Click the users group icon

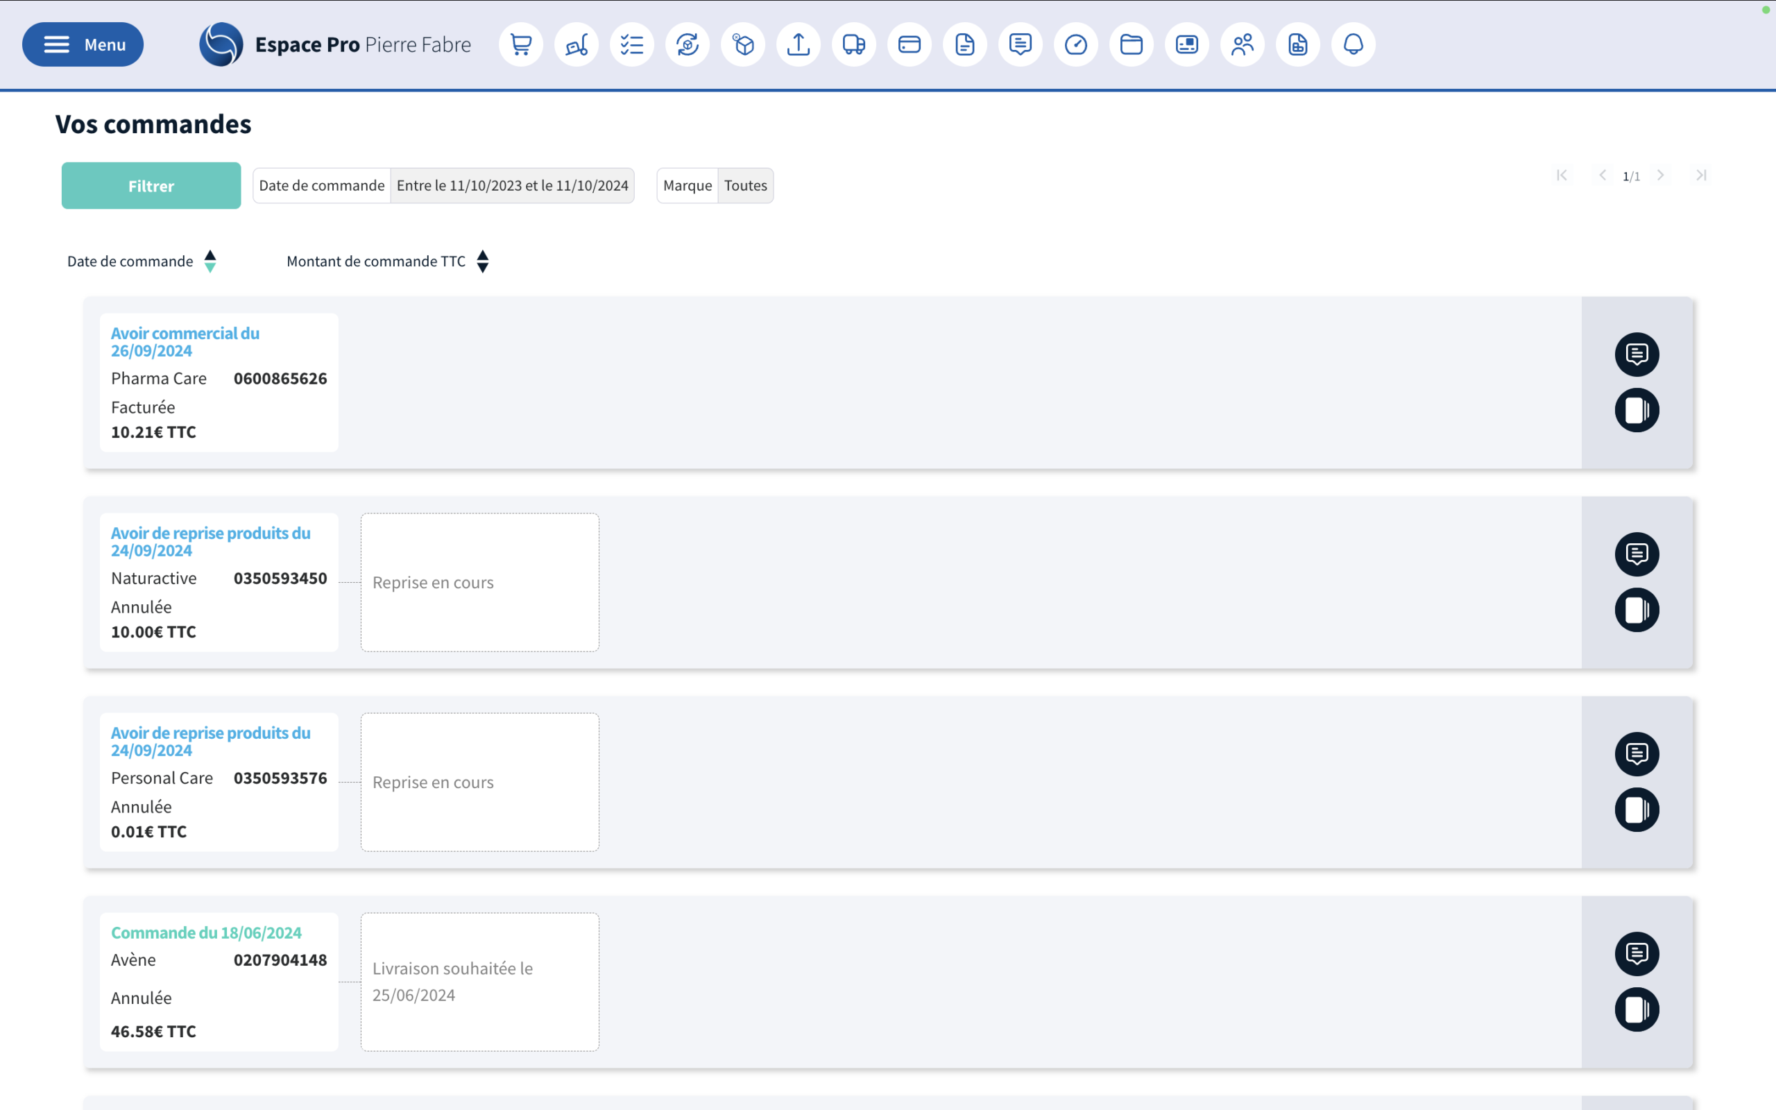pos(1243,45)
